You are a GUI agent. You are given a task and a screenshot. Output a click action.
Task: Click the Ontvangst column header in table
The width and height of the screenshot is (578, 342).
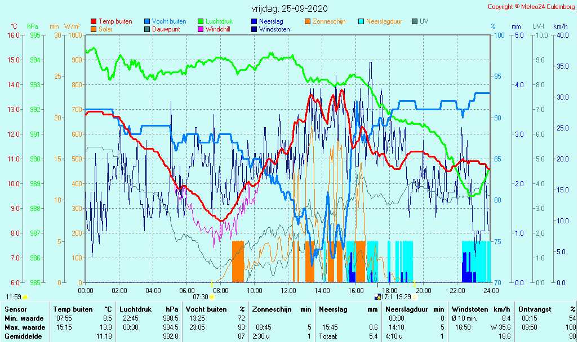coord(534,309)
